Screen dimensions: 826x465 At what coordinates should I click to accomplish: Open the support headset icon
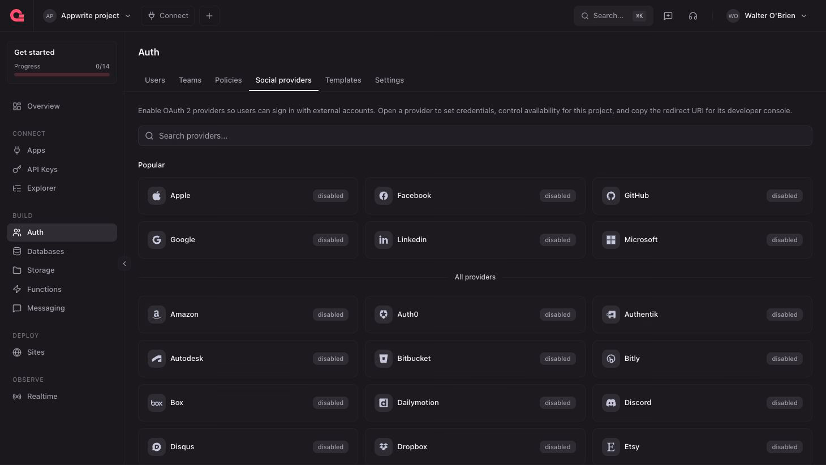click(x=693, y=16)
